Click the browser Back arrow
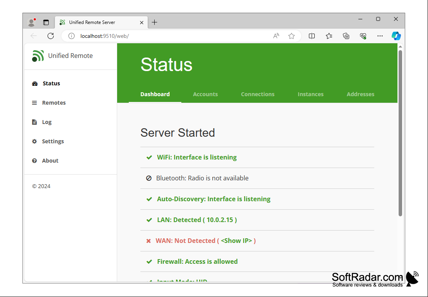Image resolution: width=428 pixels, height=297 pixels. (34, 36)
